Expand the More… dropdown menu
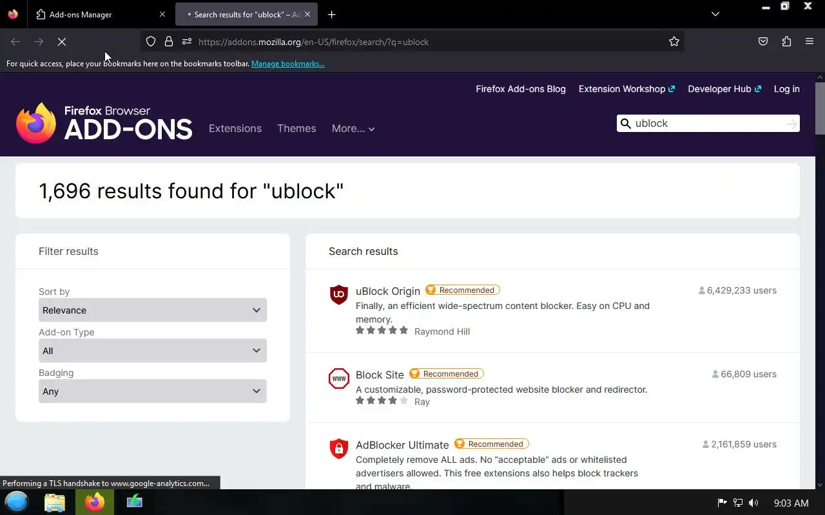Image resolution: width=825 pixels, height=515 pixels. pyautogui.click(x=353, y=128)
